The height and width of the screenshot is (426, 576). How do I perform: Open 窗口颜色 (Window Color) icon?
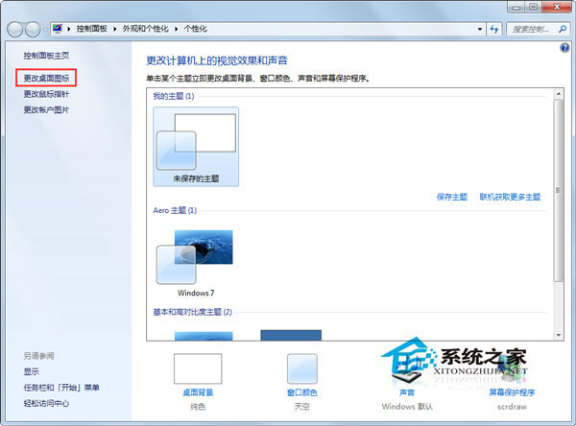pos(302,369)
